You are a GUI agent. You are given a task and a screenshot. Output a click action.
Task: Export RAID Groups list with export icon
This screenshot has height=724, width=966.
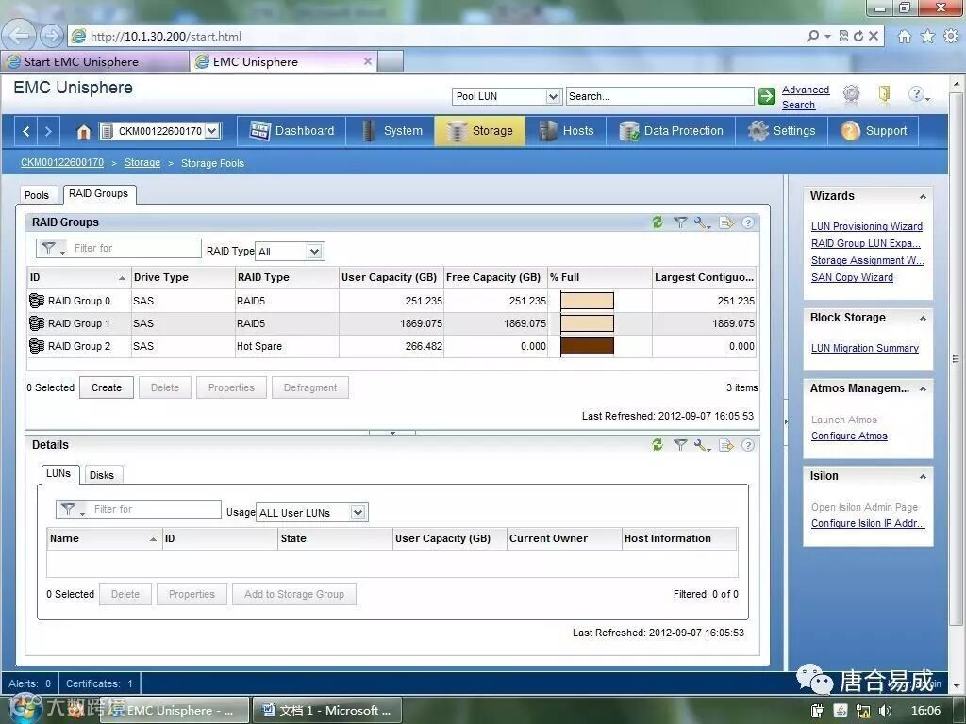[725, 222]
